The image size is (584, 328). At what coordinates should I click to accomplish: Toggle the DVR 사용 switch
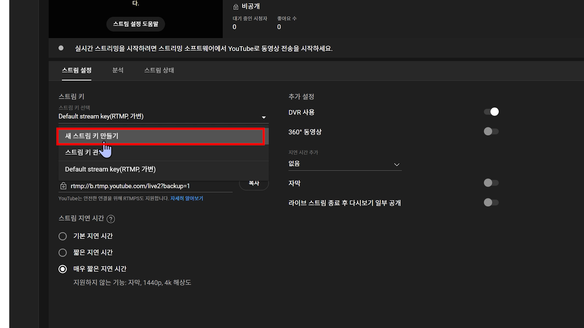(x=491, y=112)
